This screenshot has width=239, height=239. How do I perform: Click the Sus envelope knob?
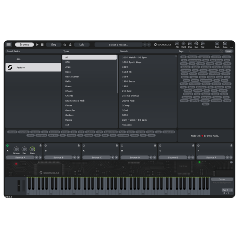196,43
